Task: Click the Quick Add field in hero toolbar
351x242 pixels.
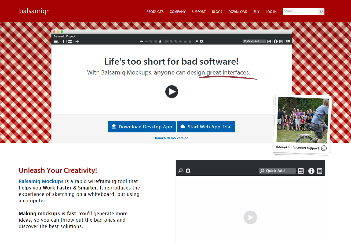Action: coord(254,42)
